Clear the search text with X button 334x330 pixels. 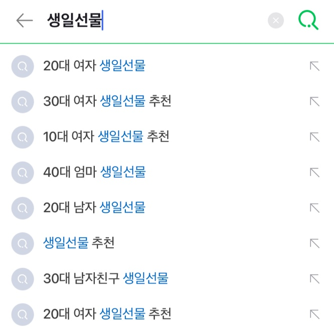(275, 21)
